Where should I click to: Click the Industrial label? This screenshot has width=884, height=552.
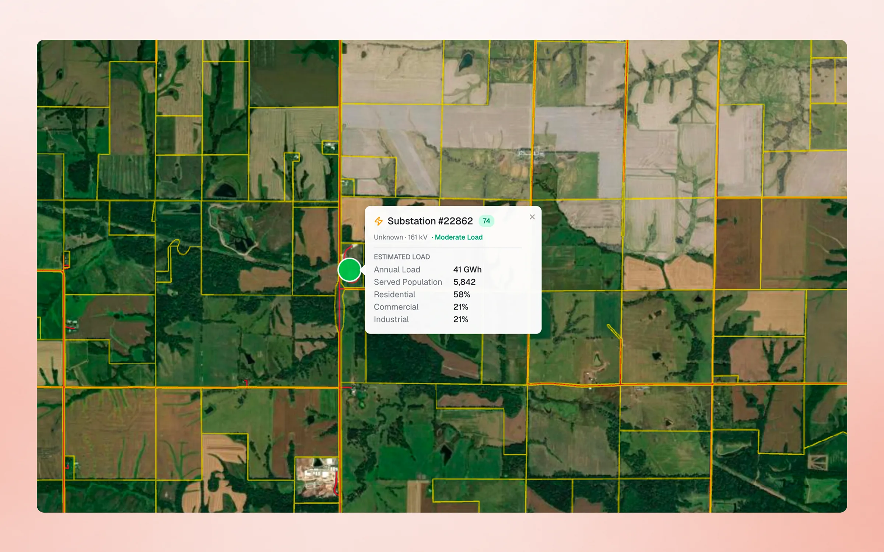[391, 320]
